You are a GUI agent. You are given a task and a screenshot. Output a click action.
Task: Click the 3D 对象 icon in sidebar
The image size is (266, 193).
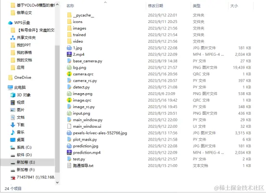click(13, 95)
